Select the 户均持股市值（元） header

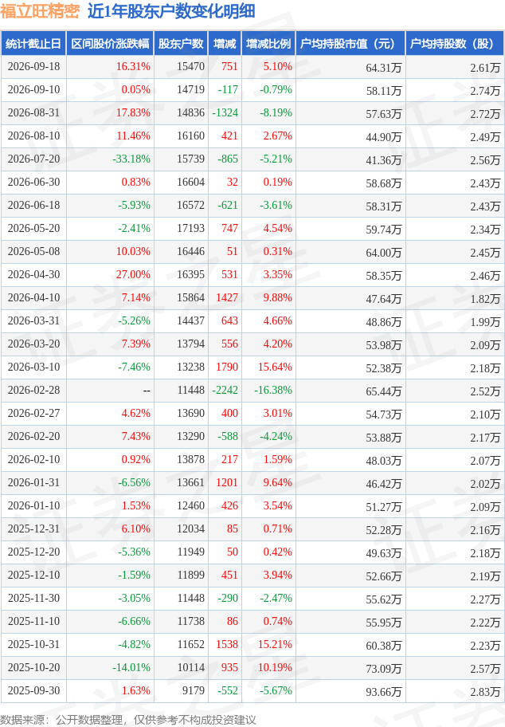[x=350, y=44]
